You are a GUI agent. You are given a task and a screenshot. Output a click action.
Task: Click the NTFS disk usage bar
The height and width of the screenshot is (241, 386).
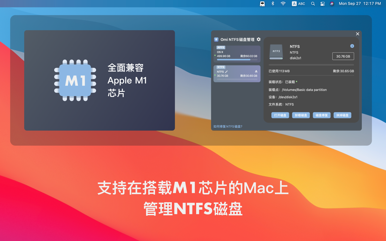click(311, 65)
